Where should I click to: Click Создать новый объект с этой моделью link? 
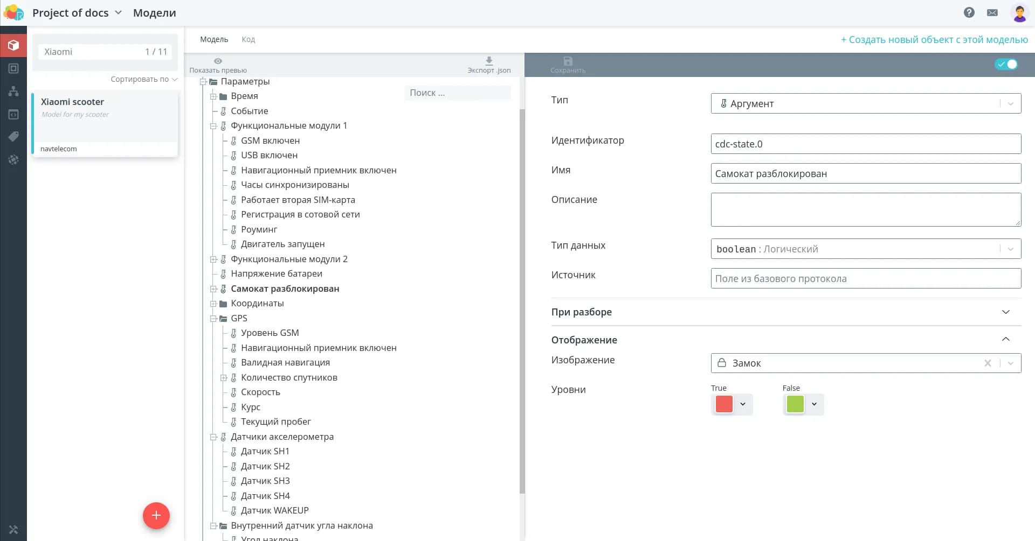click(x=934, y=40)
